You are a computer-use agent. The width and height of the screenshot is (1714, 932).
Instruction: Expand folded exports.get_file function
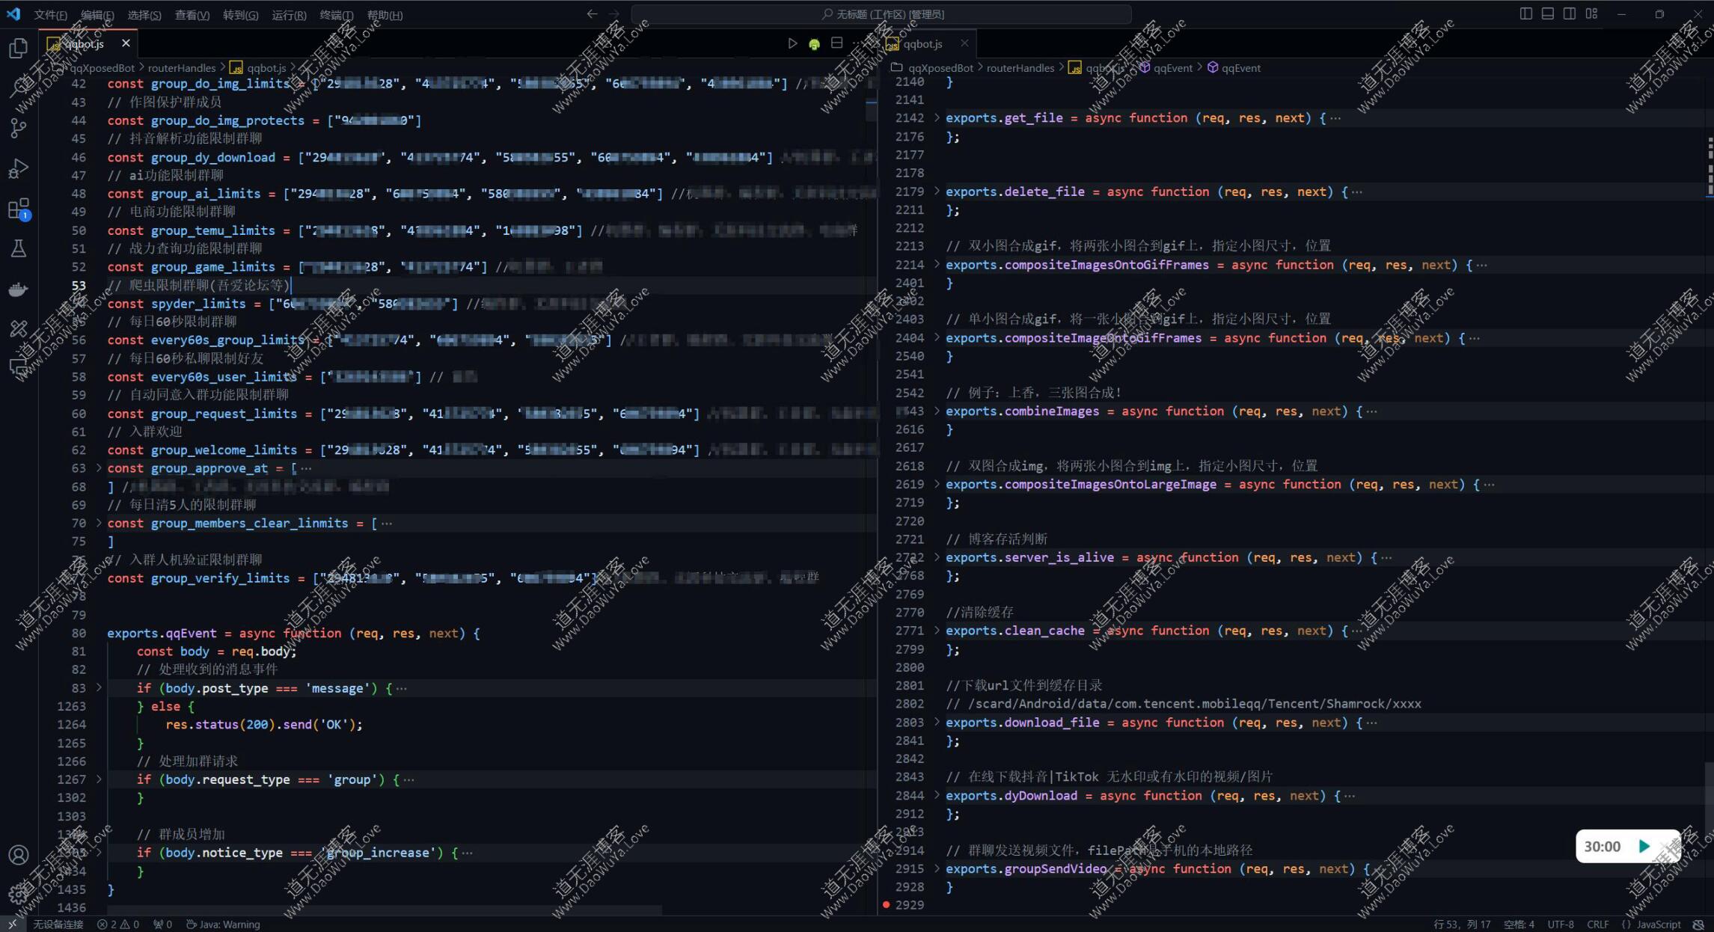click(937, 117)
